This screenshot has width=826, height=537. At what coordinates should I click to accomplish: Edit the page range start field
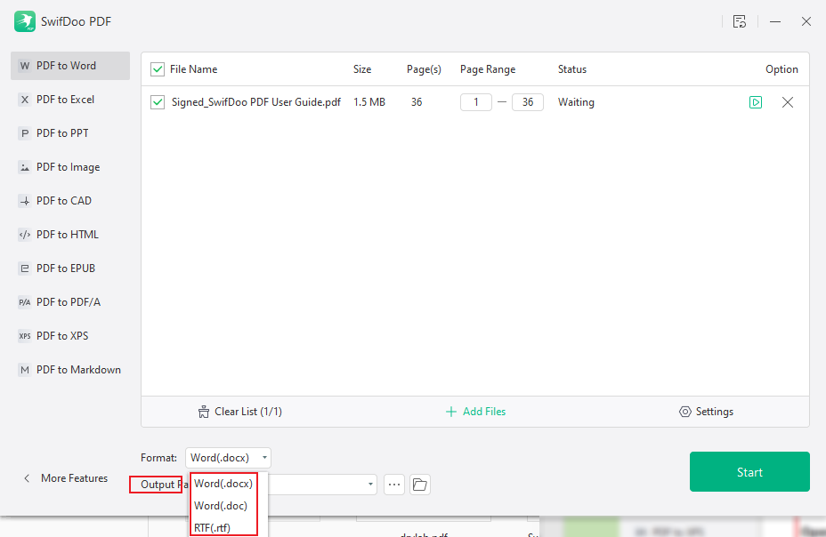pyautogui.click(x=476, y=102)
